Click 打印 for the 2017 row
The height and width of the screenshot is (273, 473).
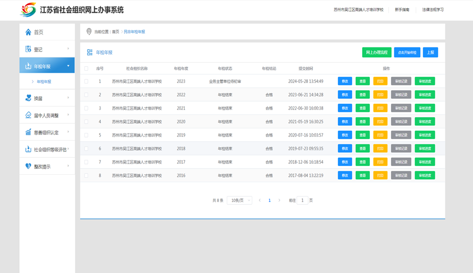(x=380, y=162)
